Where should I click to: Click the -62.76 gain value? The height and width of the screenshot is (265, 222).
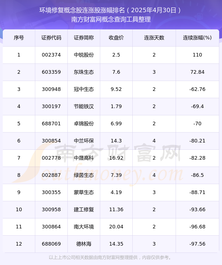tap(197, 89)
